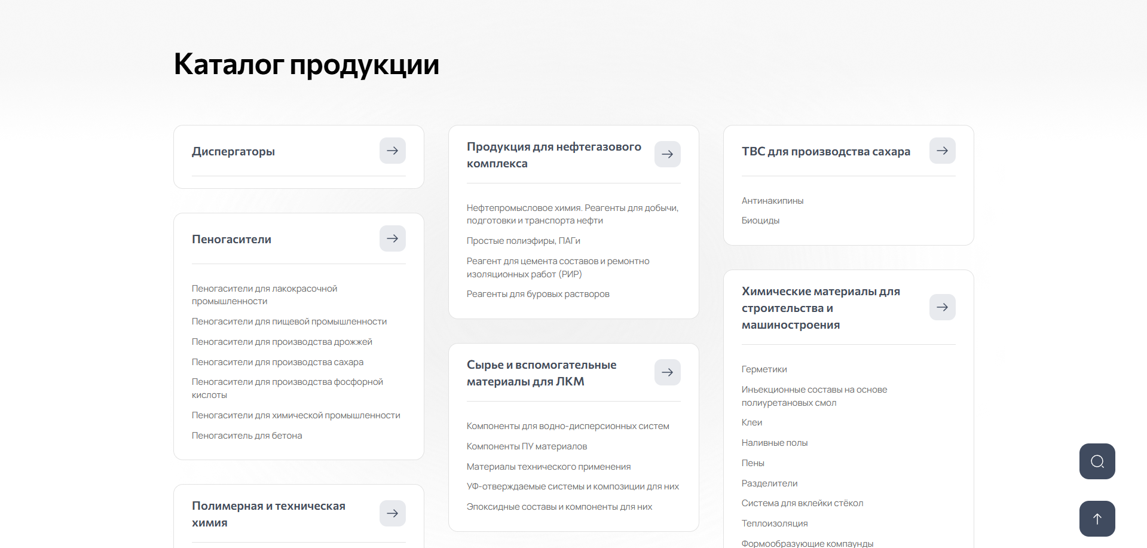This screenshot has height=548, width=1147.
Task: Open Эпоксидные составы и компоненты link
Action: pos(559,507)
